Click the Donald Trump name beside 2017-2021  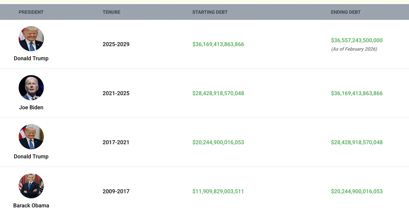[31, 157]
